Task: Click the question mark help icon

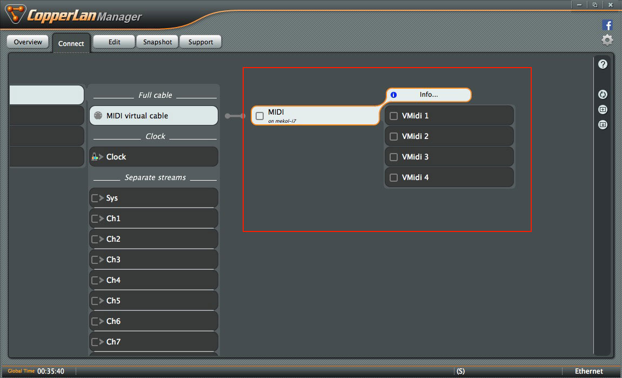Action: pyautogui.click(x=603, y=64)
